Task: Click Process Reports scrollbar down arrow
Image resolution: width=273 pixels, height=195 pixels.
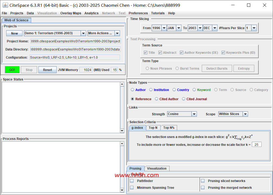Action: [122, 190]
